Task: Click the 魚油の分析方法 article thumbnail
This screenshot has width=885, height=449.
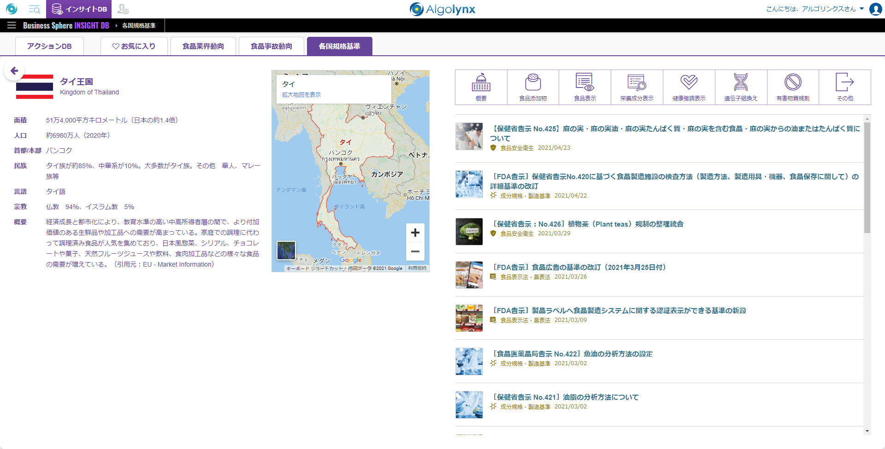Action: click(469, 361)
